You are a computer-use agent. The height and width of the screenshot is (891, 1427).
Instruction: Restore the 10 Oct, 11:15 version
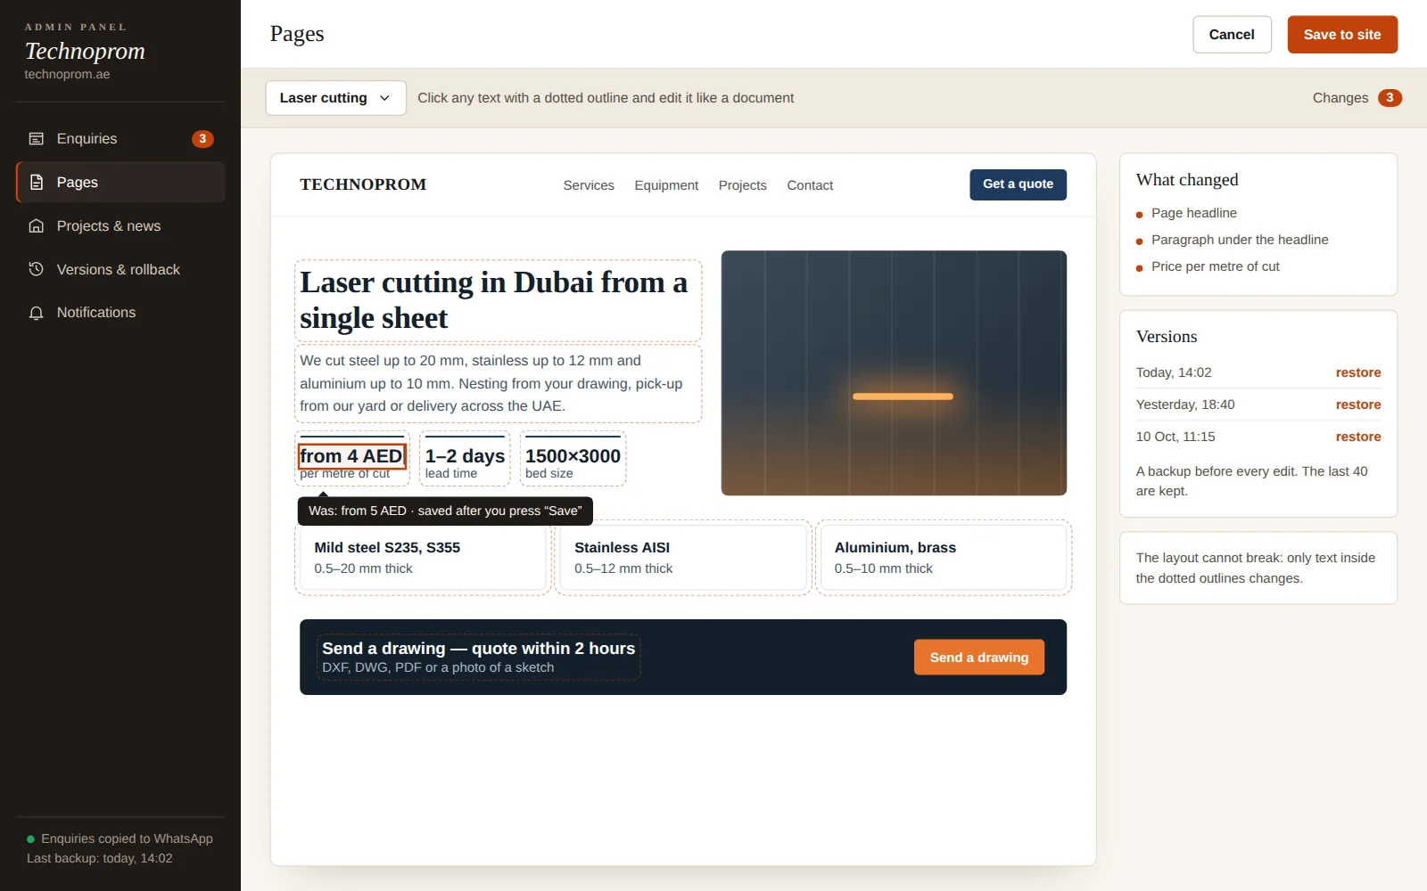1357,437
